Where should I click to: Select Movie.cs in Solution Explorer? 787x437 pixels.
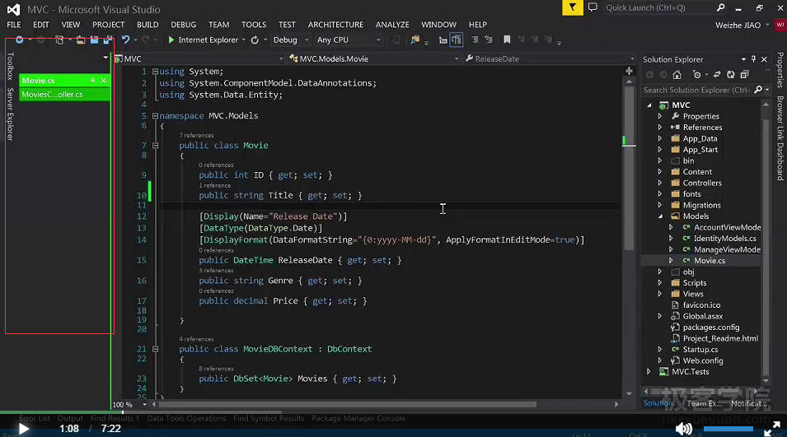tap(710, 261)
